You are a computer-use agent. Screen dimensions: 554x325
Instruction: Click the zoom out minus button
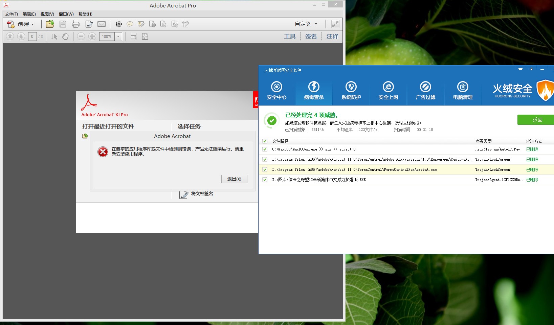[81, 36]
